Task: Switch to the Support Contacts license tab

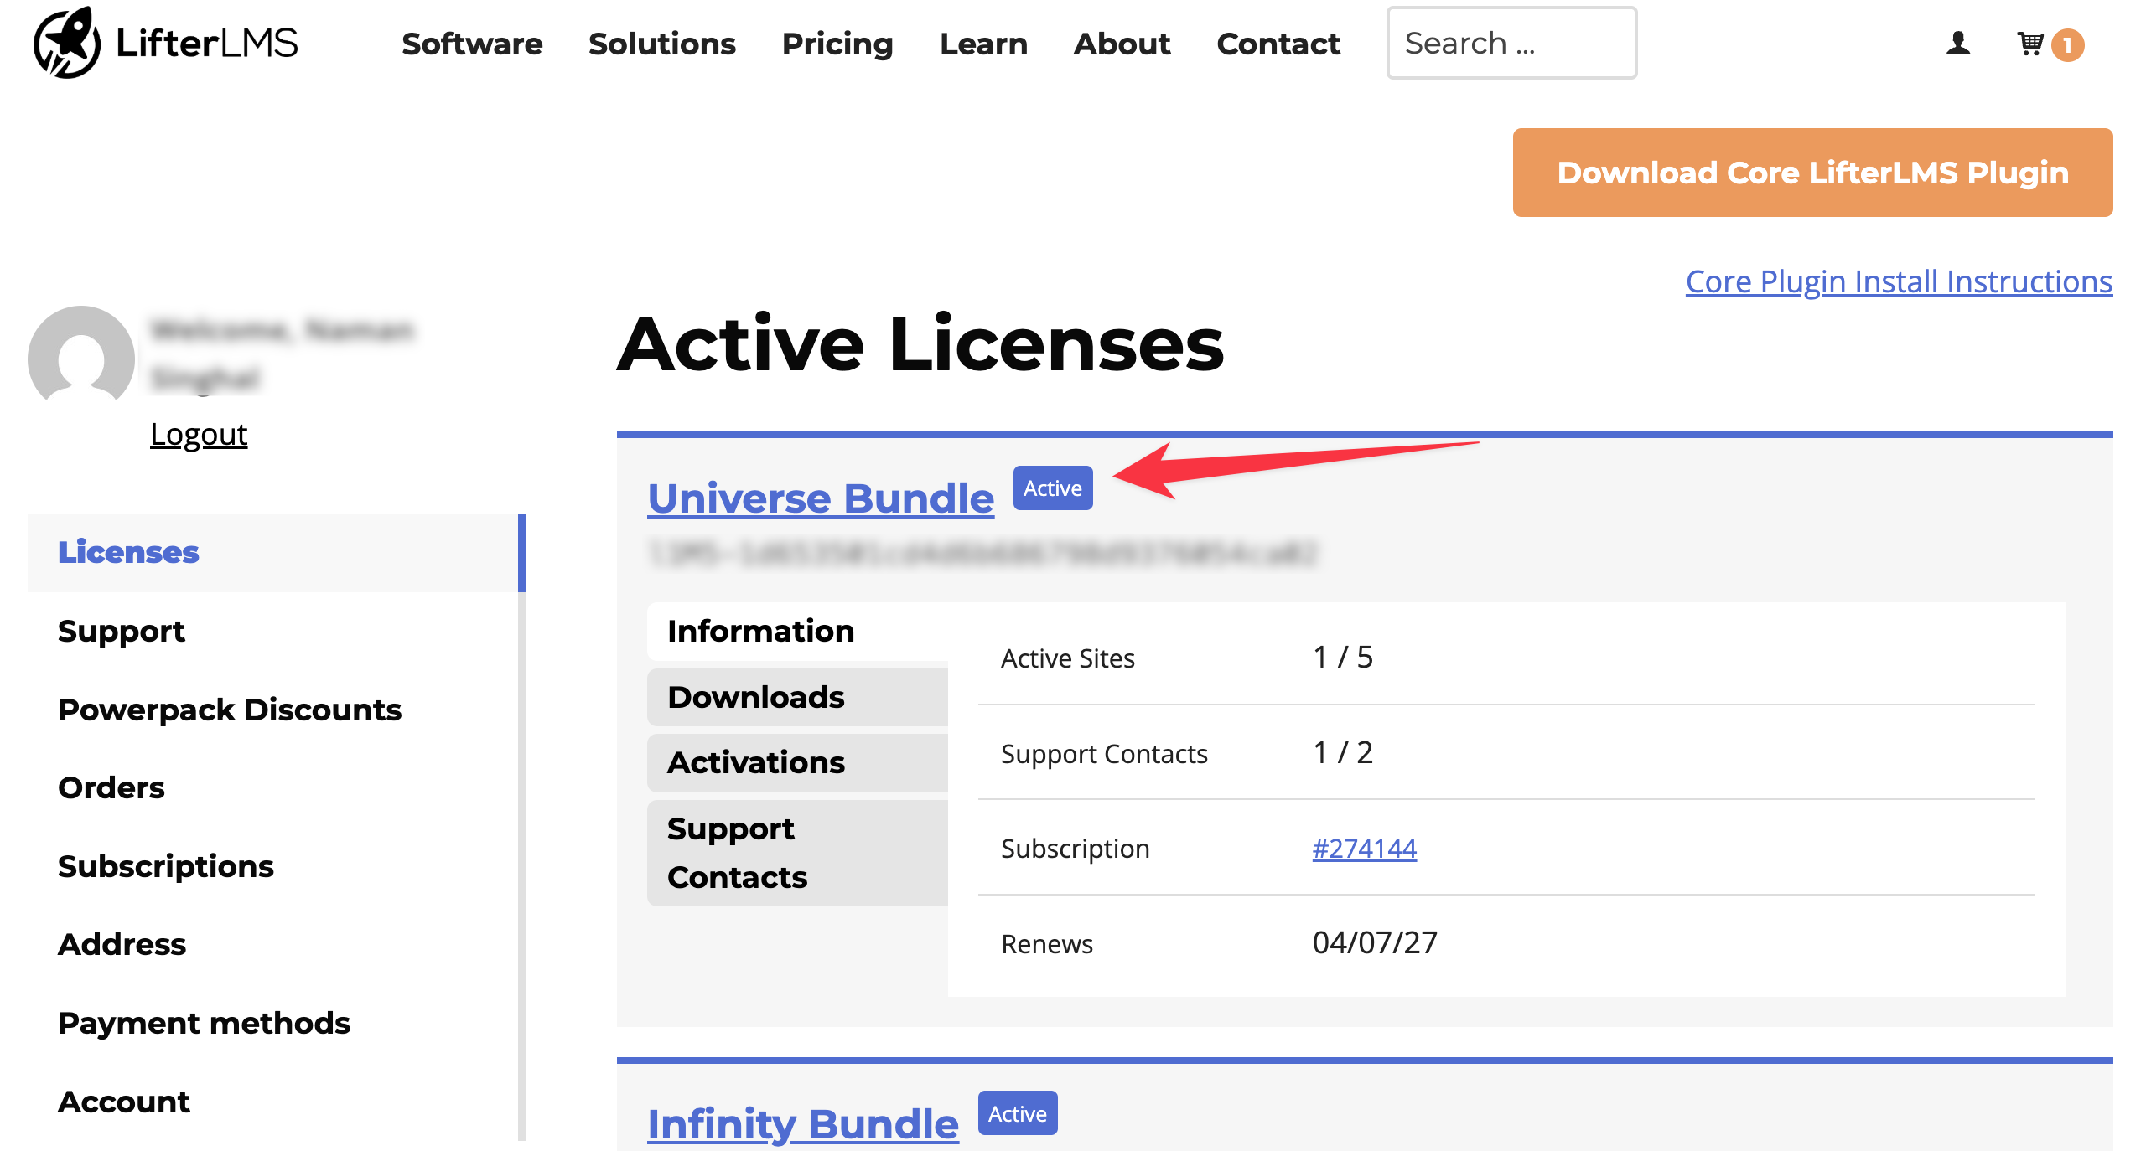Action: (797, 853)
